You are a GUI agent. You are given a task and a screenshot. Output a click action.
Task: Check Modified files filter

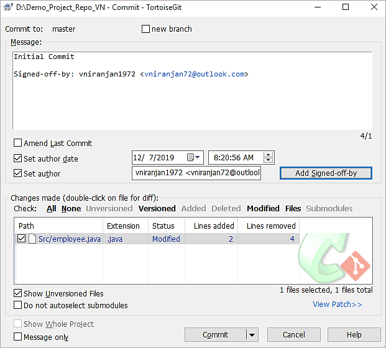(x=263, y=209)
